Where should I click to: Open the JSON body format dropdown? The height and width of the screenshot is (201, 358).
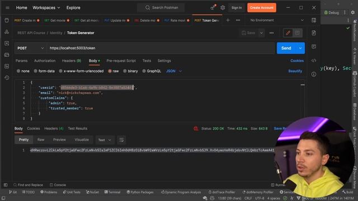(x=174, y=71)
